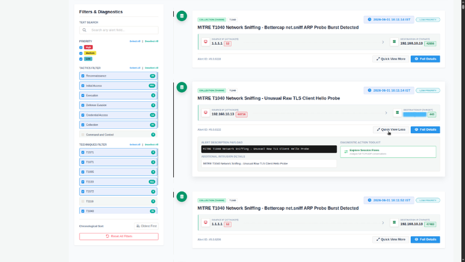
Task: Click Reset All Filters button
Action: coord(119,236)
